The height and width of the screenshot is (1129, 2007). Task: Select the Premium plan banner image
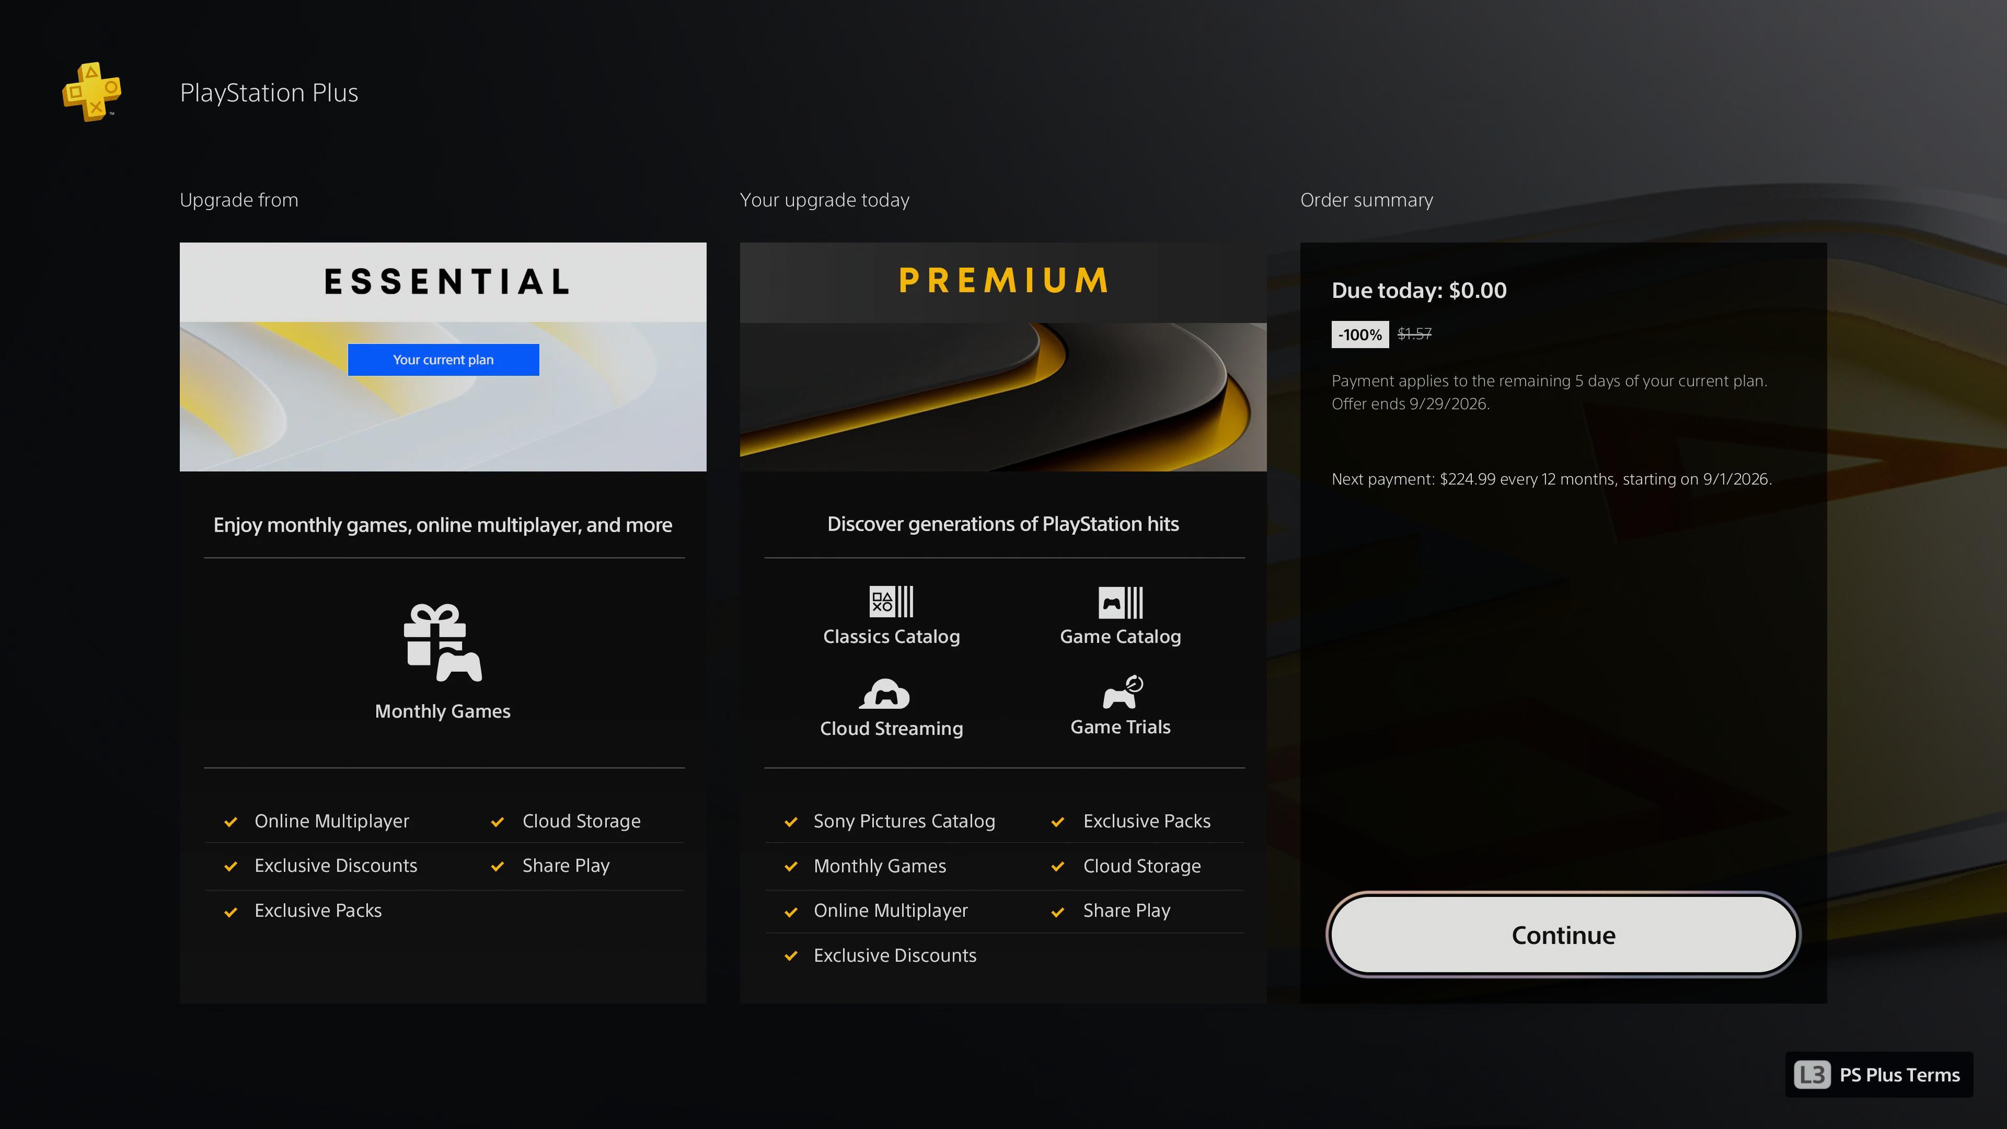(x=1003, y=397)
